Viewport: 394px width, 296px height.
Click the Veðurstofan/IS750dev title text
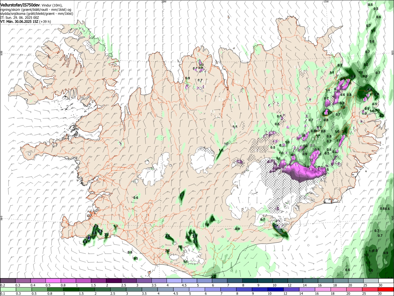(20, 5)
